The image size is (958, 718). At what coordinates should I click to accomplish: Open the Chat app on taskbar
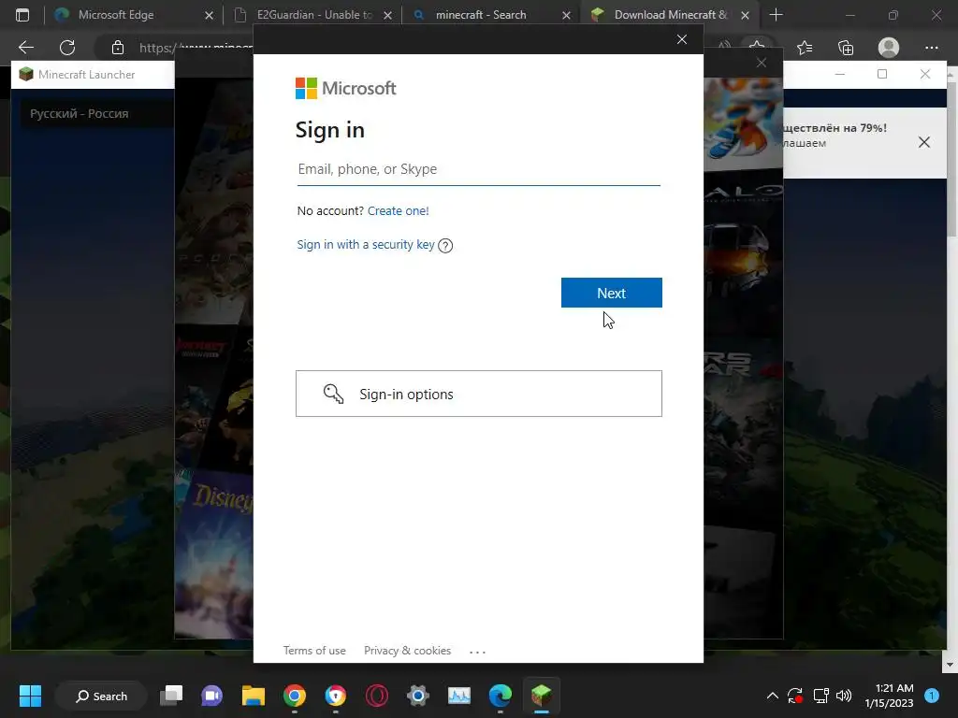[x=212, y=696]
